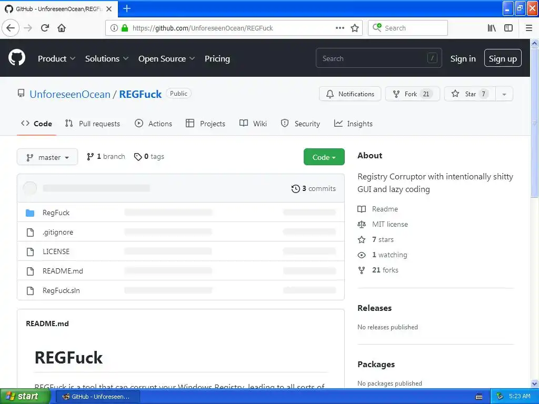
Task: Open the RegFuck.sln file
Action: [61, 290]
